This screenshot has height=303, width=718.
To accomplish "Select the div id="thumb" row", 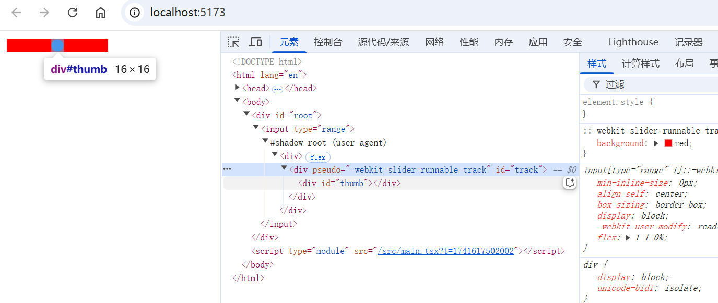I will pos(349,183).
